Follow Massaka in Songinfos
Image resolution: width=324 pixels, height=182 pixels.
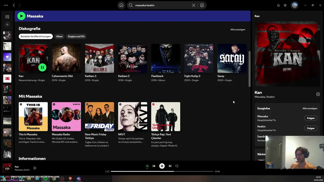(x=311, y=118)
